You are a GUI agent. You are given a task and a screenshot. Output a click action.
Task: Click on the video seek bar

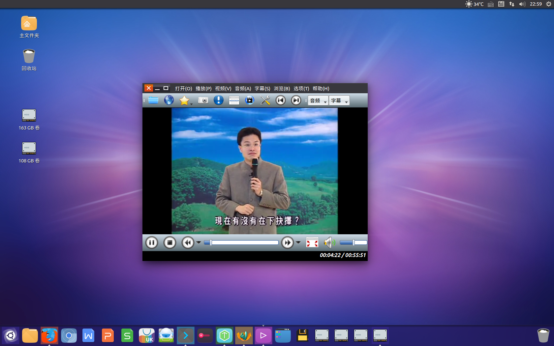pyautogui.click(x=241, y=243)
